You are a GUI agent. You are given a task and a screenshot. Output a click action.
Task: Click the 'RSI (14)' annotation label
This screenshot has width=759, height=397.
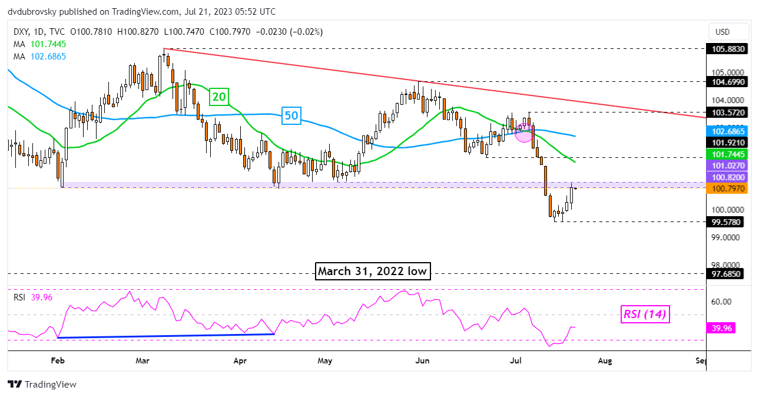pos(645,315)
